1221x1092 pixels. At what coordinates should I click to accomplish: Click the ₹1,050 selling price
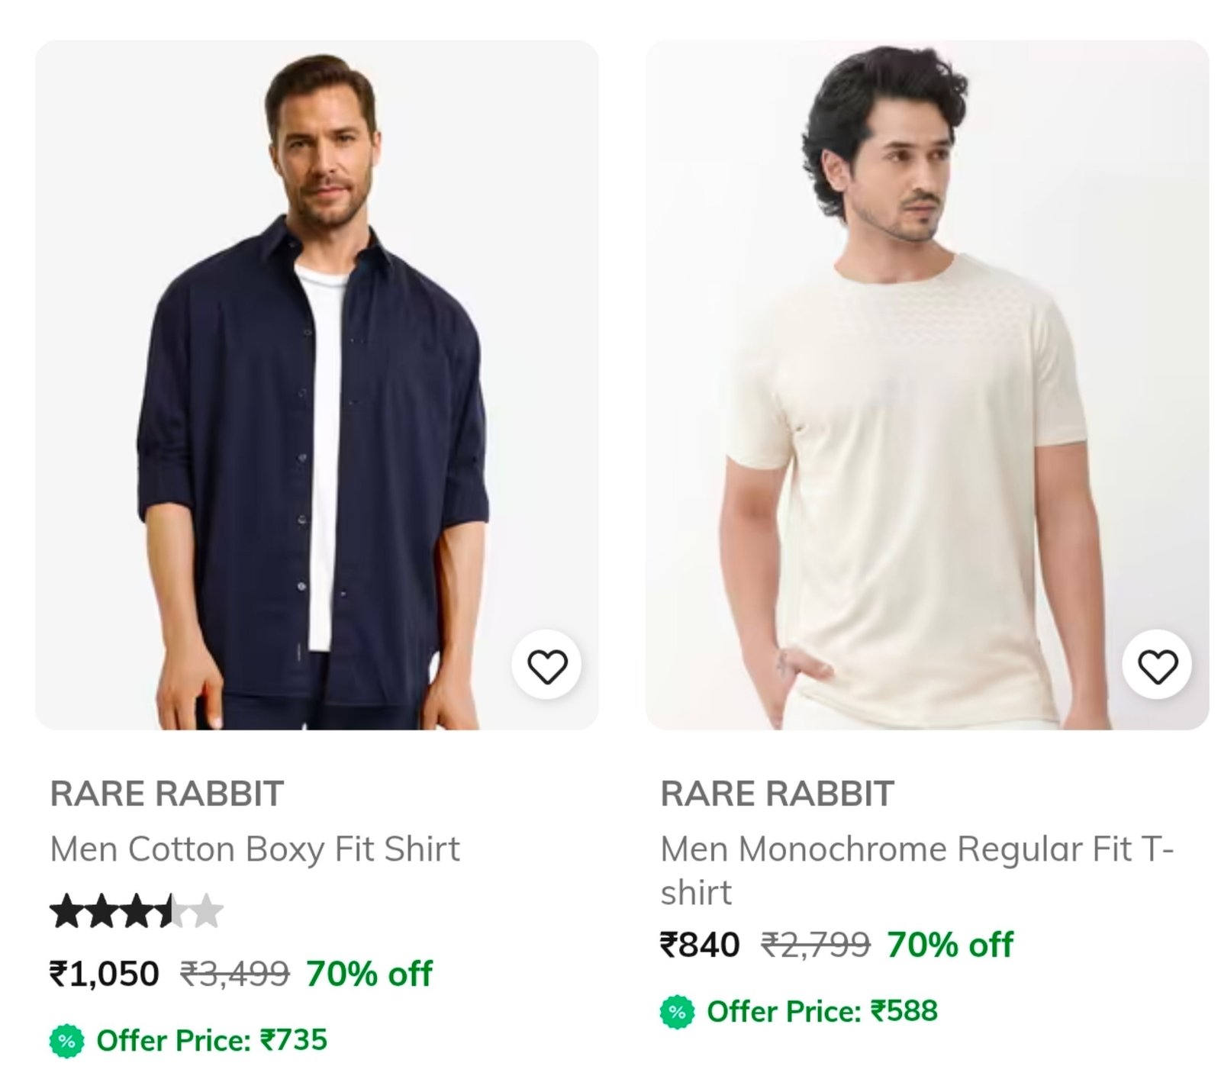[x=104, y=974]
